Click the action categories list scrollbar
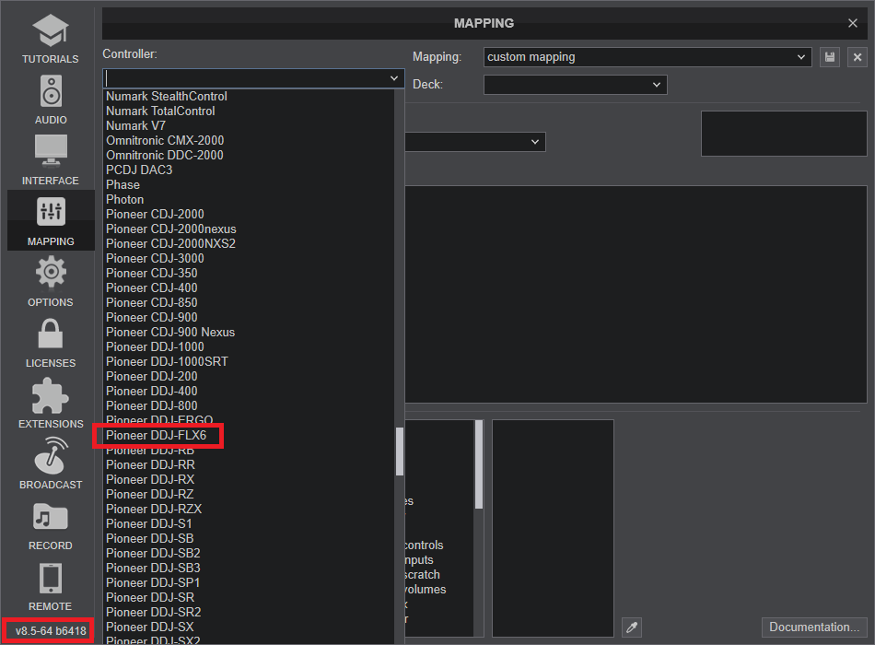The image size is (875, 645). [479, 464]
